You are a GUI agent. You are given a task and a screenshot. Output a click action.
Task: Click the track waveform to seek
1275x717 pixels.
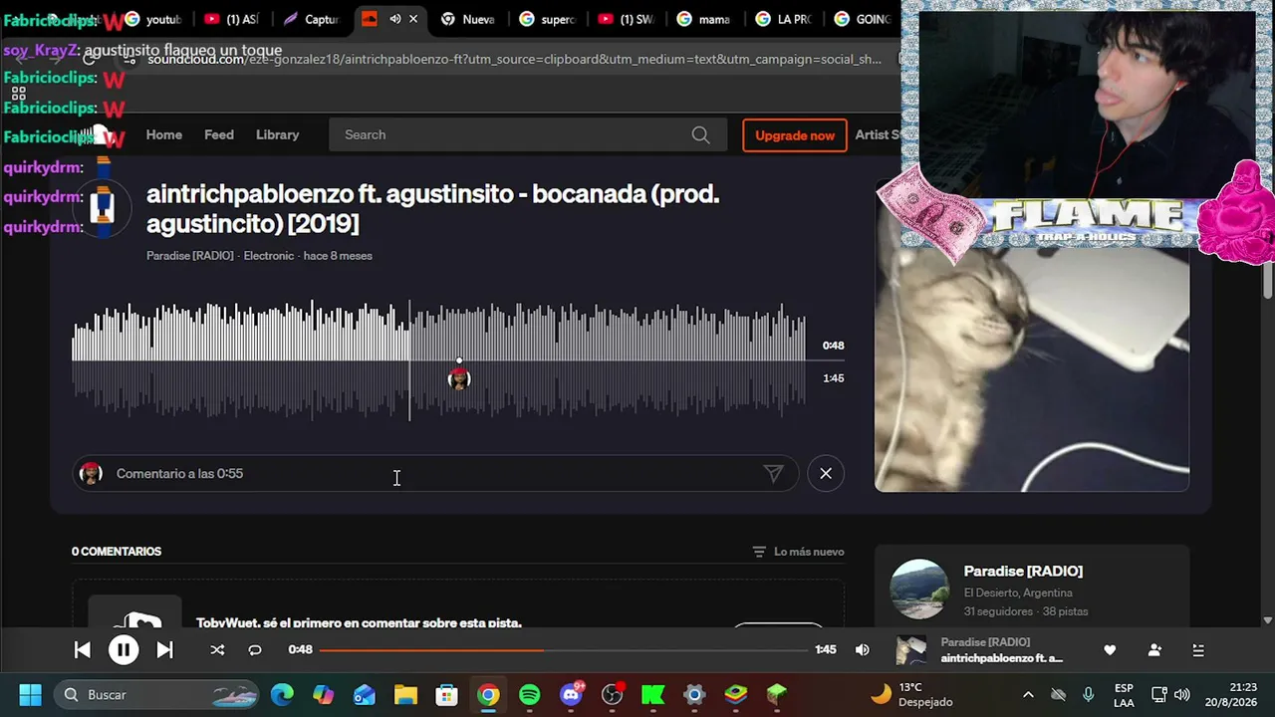pos(438,359)
